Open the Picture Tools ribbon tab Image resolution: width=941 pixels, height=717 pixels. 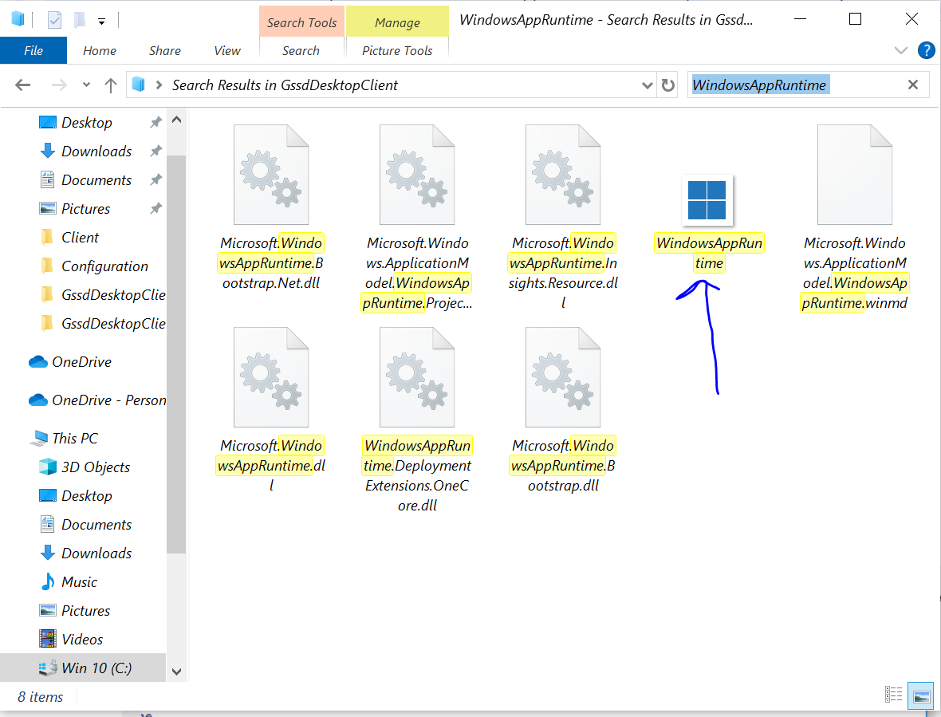[397, 51]
